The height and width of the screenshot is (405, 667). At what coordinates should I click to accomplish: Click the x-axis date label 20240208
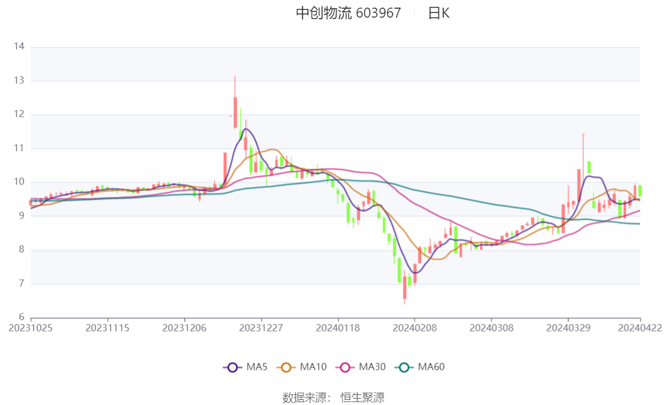pos(414,328)
